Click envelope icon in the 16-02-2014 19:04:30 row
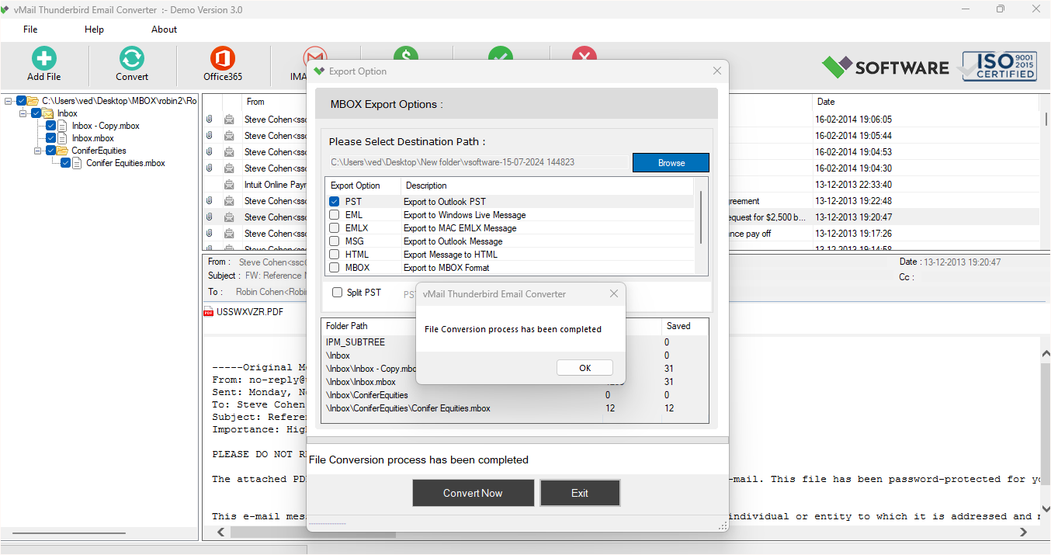 pos(229,168)
